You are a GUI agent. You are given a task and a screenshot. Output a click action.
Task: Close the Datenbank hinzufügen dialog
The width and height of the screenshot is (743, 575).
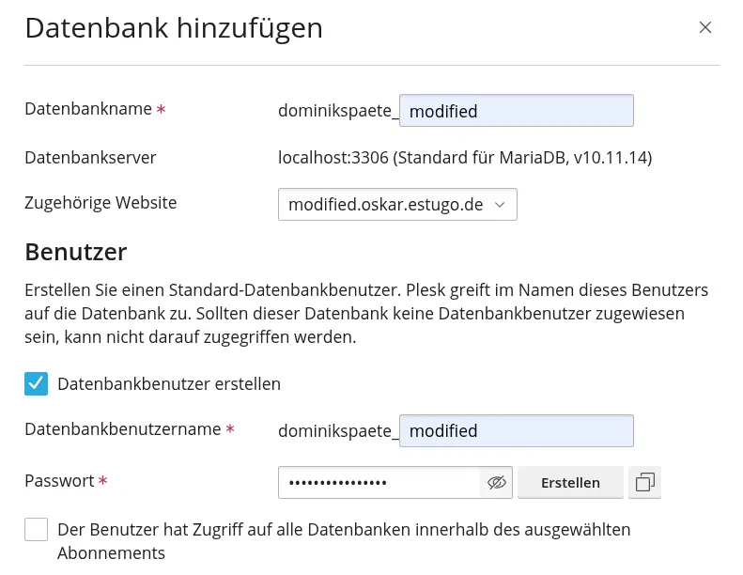click(705, 27)
